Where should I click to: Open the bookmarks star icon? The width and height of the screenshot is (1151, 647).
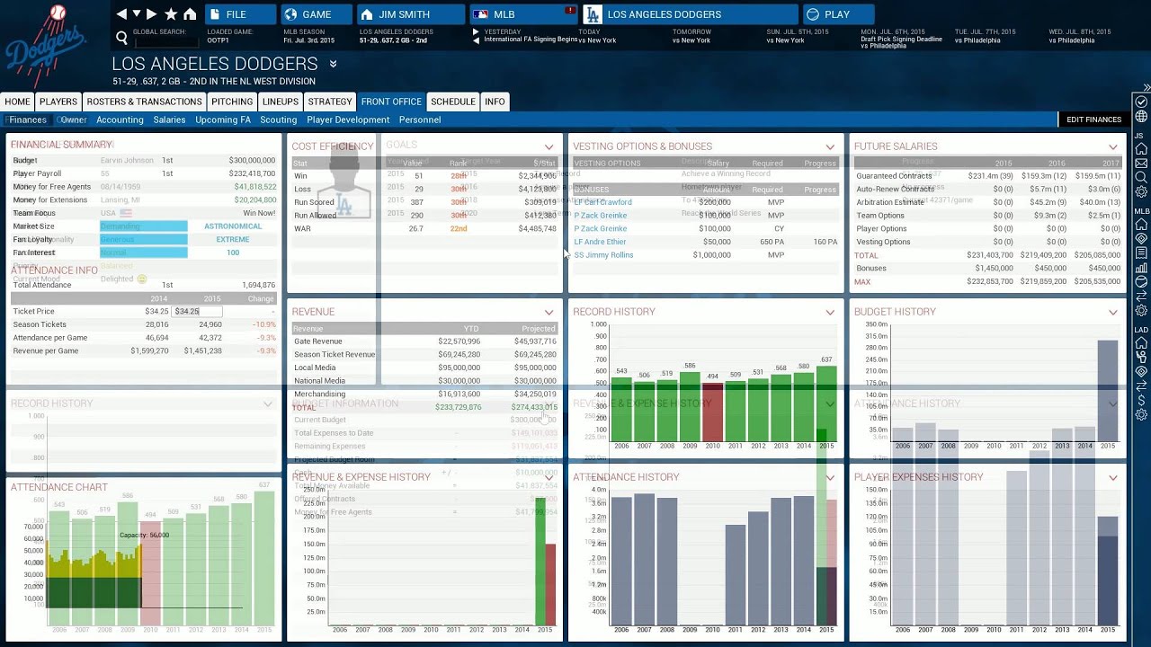(x=171, y=14)
